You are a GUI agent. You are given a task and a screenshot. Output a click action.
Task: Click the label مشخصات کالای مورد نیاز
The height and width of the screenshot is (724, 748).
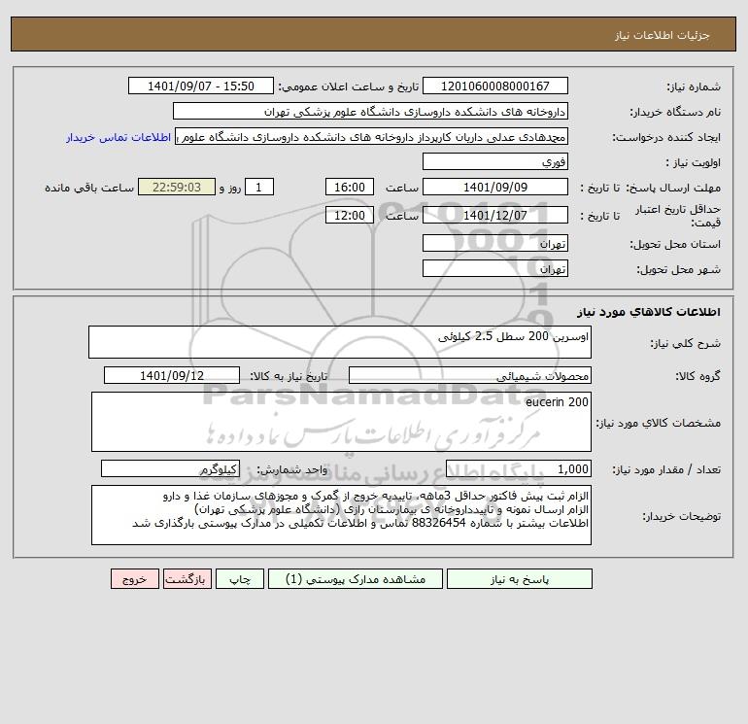tap(659, 423)
